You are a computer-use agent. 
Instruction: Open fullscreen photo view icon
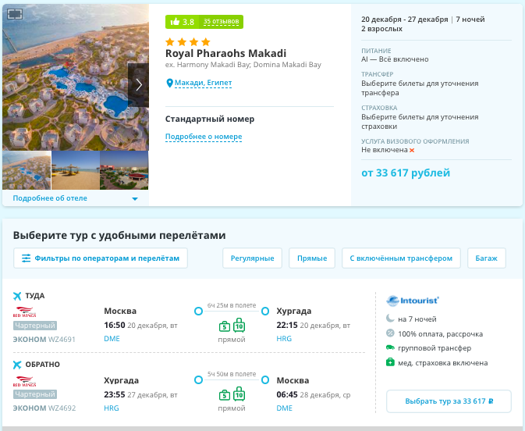pyautogui.click(x=15, y=14)
